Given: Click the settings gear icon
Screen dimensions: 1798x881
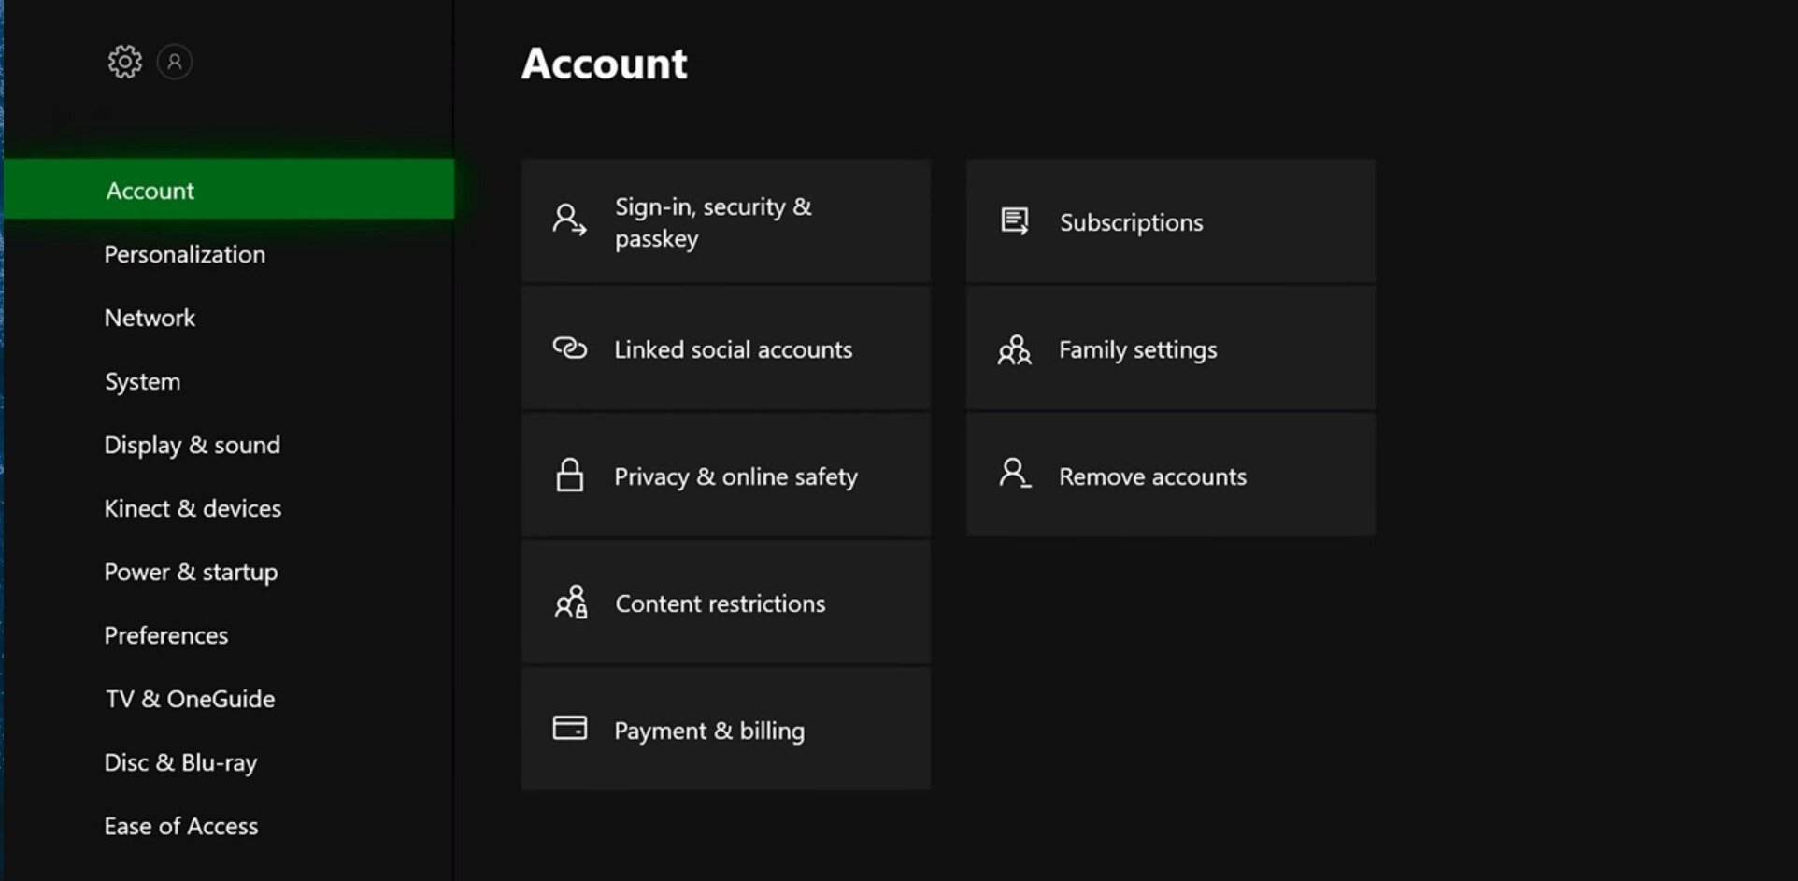Looking at the screenshot, I should point(125,61).
